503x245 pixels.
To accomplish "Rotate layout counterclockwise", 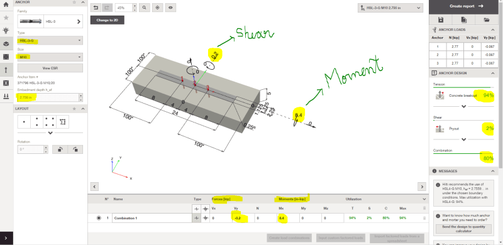I will click(x=60, y=150).
